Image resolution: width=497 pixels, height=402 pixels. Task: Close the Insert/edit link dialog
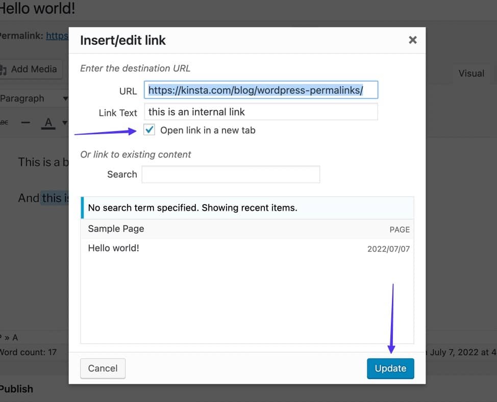pos(412,40)
